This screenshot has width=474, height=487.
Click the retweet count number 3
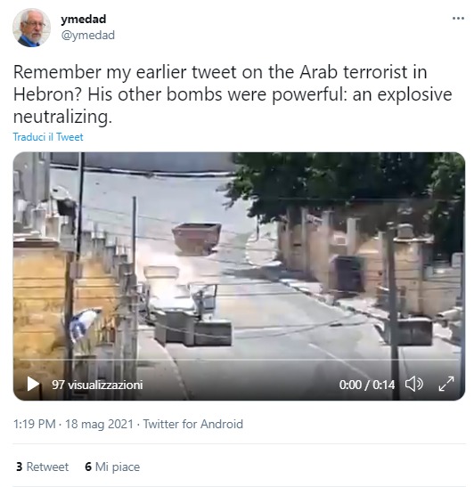point(20,467)
